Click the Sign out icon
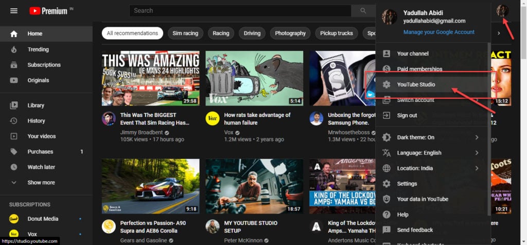This screenshot has height=245, width=527. [387, 115]
